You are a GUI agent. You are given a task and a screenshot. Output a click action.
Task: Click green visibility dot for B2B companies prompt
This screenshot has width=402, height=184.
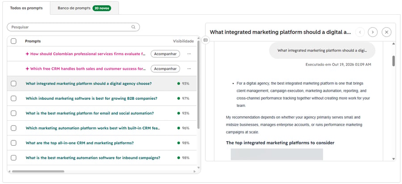pyautogui.click(x=178, y=98)
